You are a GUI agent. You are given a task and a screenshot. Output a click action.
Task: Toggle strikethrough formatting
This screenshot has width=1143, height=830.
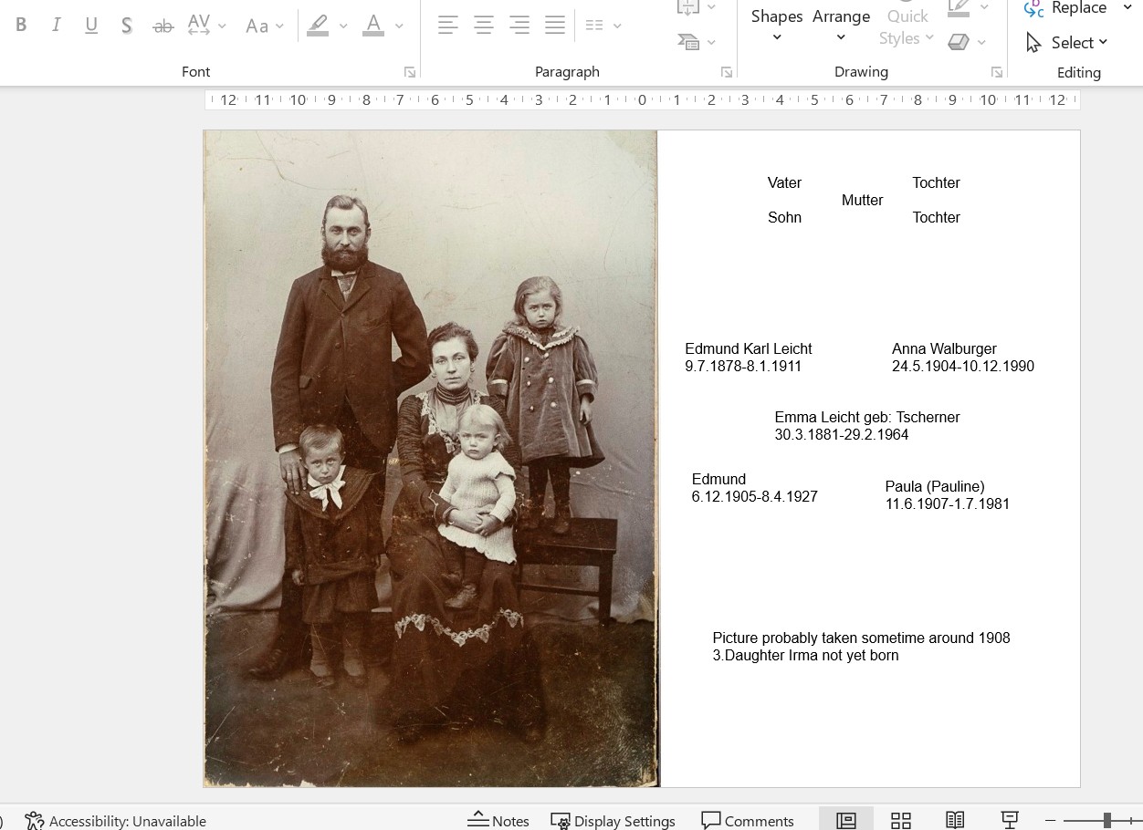[x=163, y=26]
